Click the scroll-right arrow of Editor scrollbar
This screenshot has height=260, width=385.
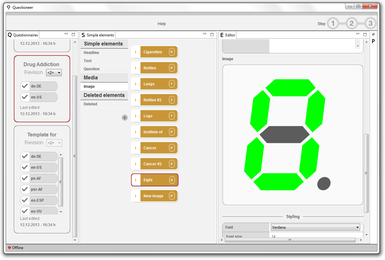tap(361, 240)
